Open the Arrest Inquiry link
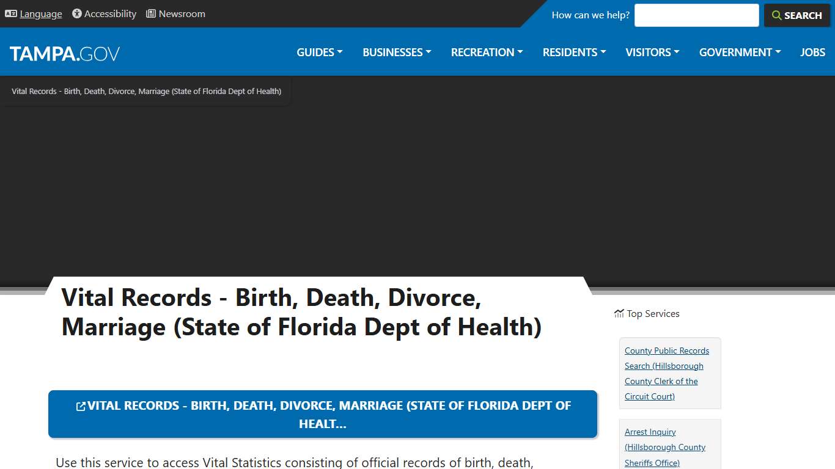Screen dimensions: 835x469 (650, 432)
